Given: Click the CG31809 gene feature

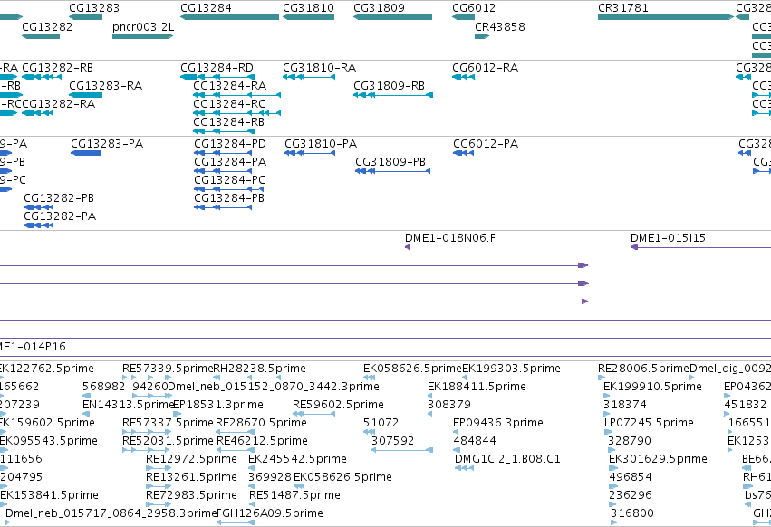Looking at the screenshot, I should [392, 17].
